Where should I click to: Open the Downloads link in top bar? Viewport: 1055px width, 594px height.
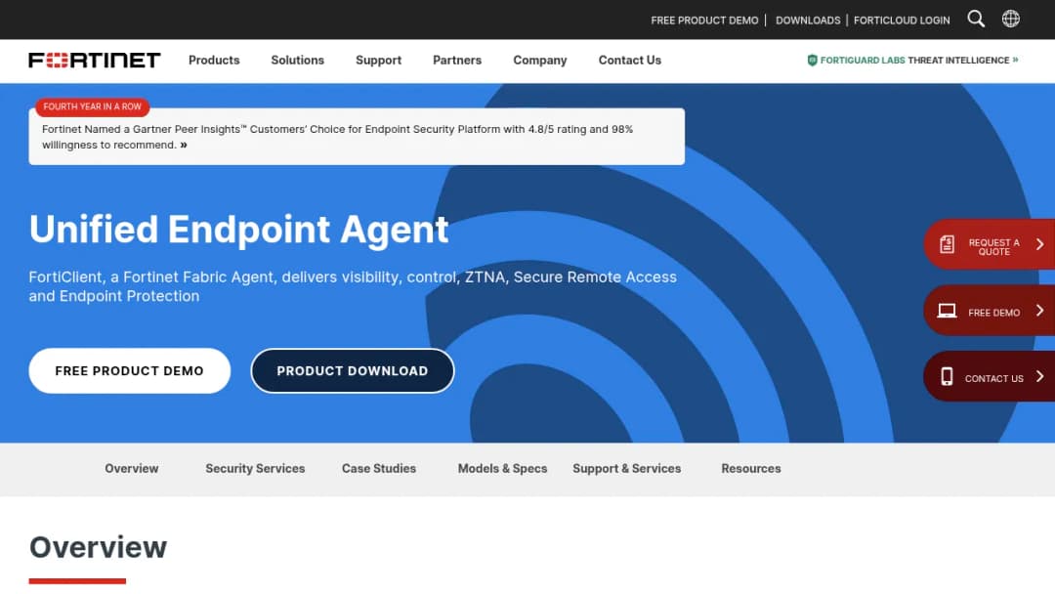[x=808, y=21]
